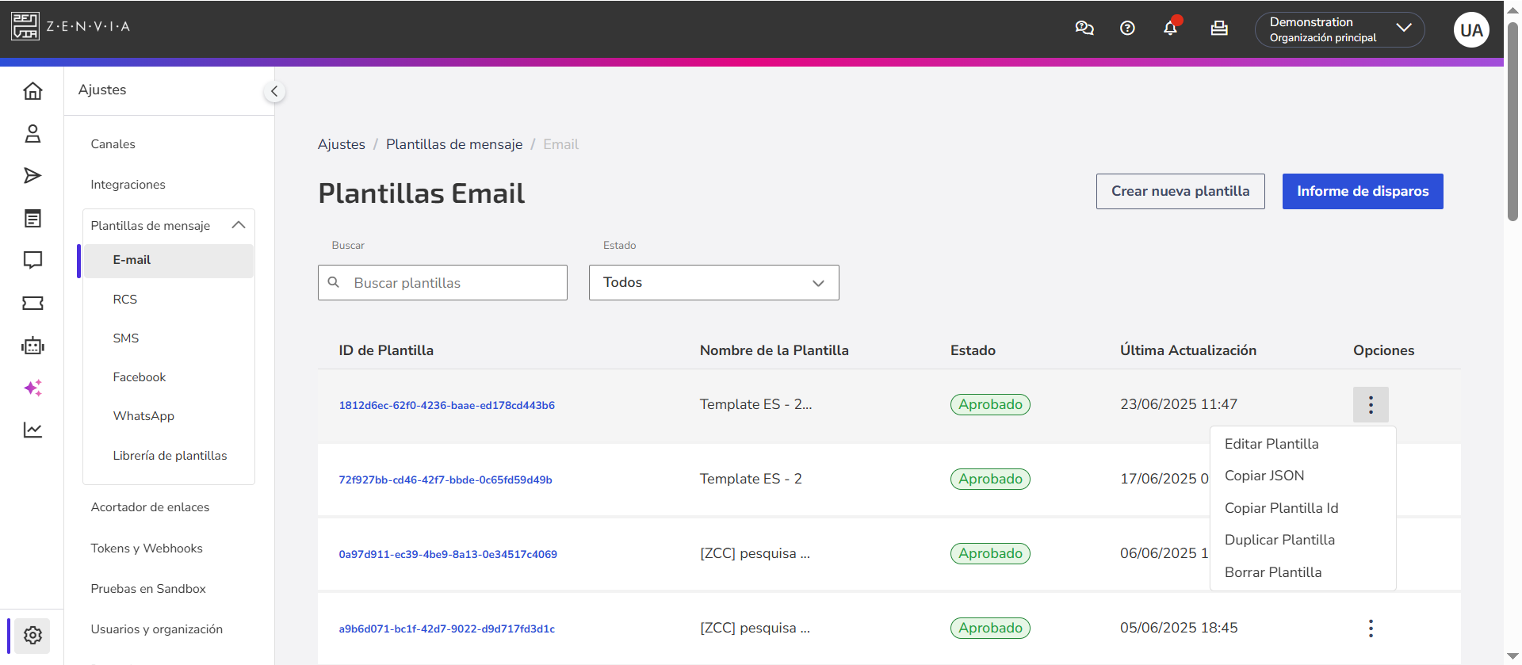Click the page vertical scrollbar thumb
The height and width of the screenshot is (665, 1522).
(x=1512, y=123)
